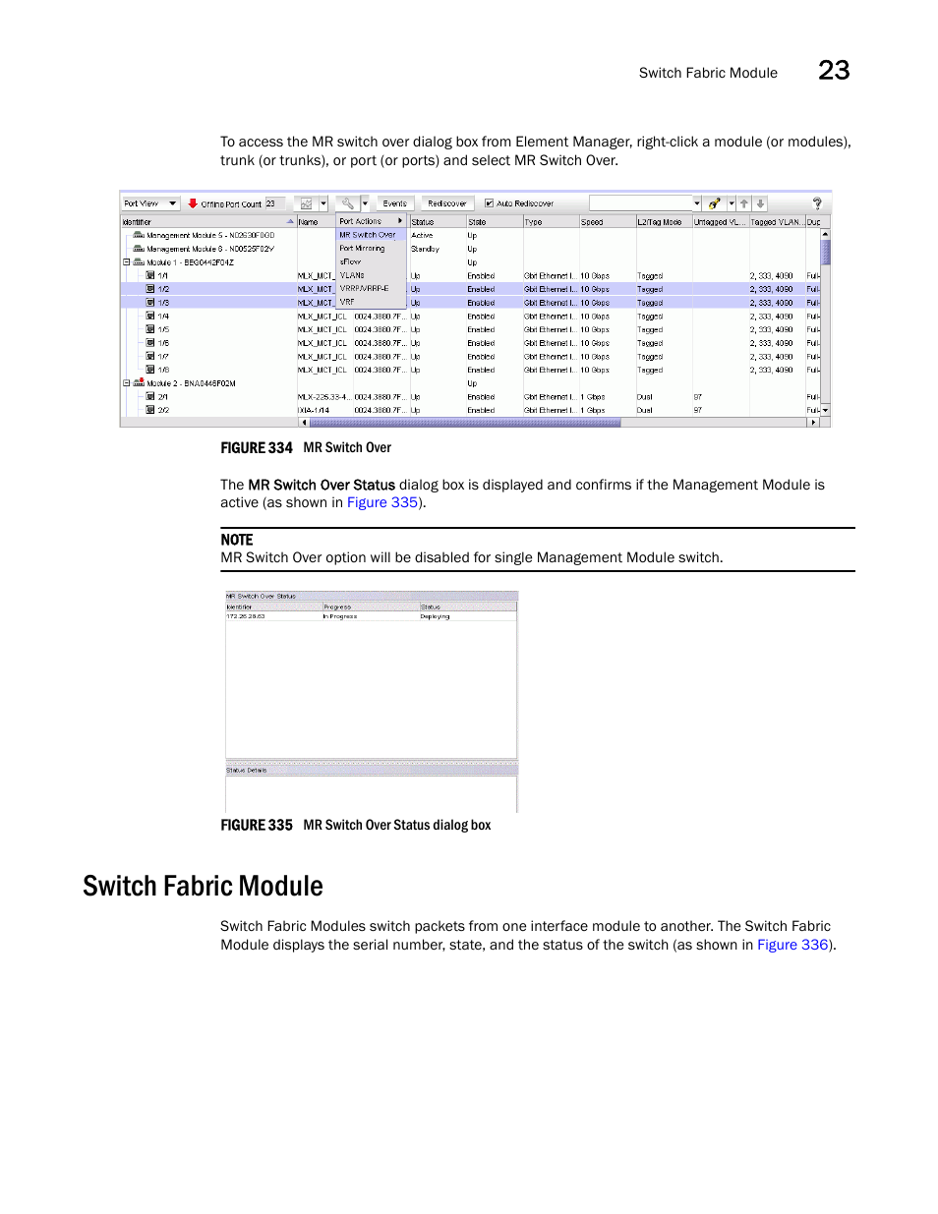The width and height of the screenshot is (938, 1214).
Task: Click the port icon for 2/2
Action: 150,410
